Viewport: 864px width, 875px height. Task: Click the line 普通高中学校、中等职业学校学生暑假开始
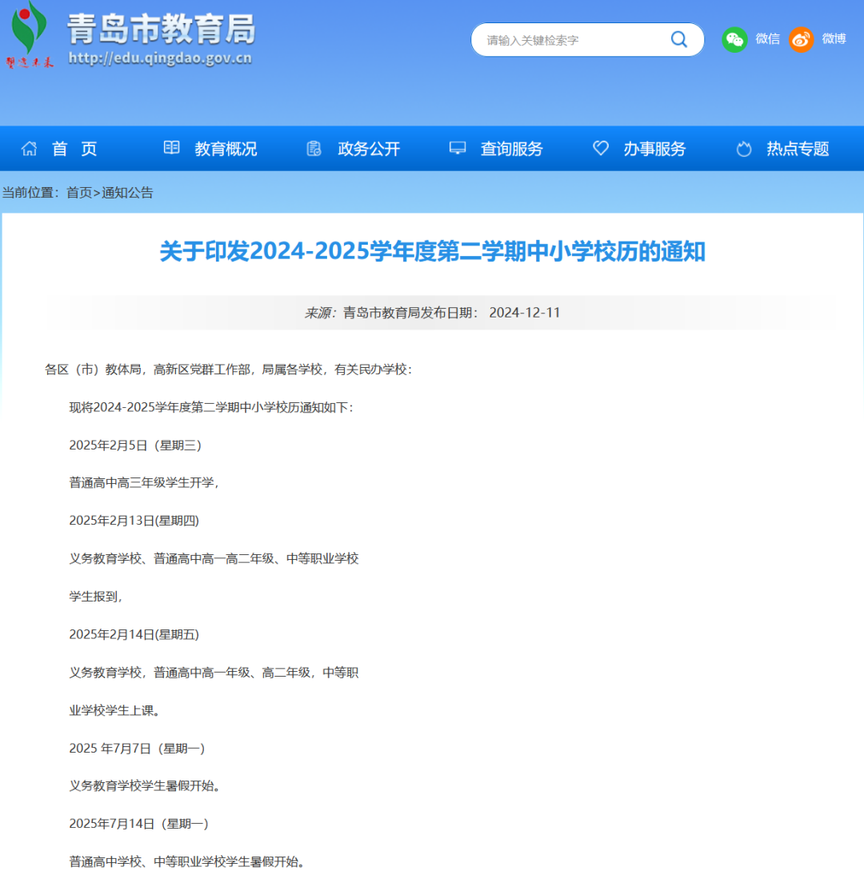point(187,861)
